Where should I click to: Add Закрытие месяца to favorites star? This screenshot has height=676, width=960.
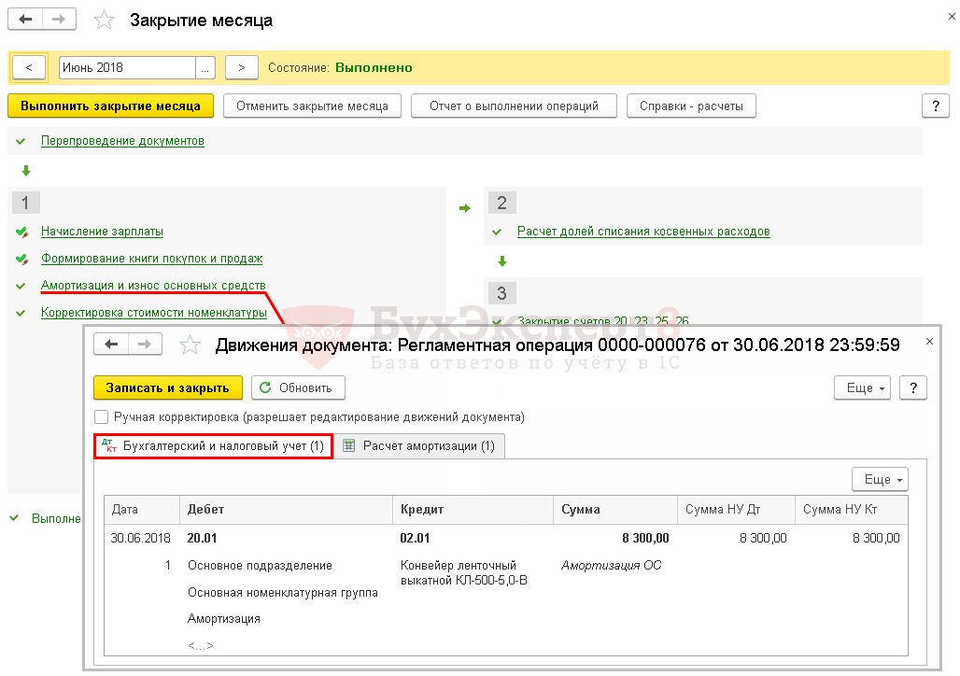(x=106, y=21)
